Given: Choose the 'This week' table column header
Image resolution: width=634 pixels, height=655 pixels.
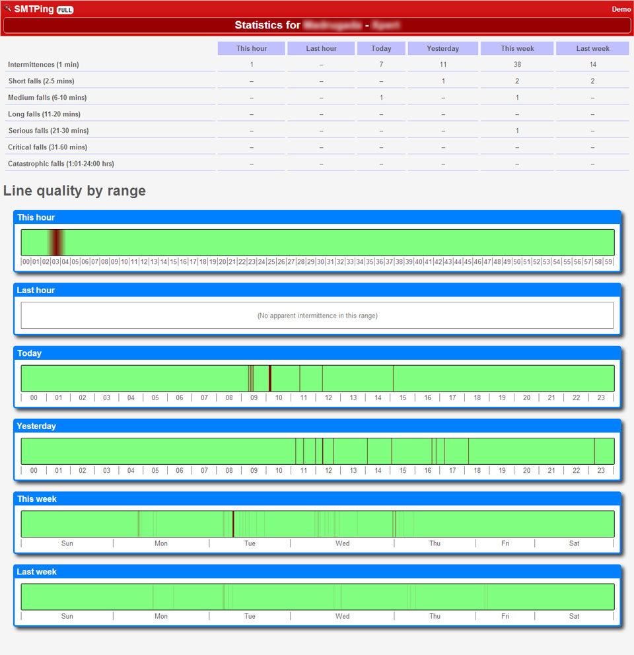Looking at the screenshot, I should point(517,48).
